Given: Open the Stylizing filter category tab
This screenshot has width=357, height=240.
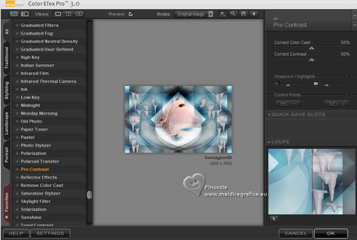Looking at the screenshot, I should [7, 90].
